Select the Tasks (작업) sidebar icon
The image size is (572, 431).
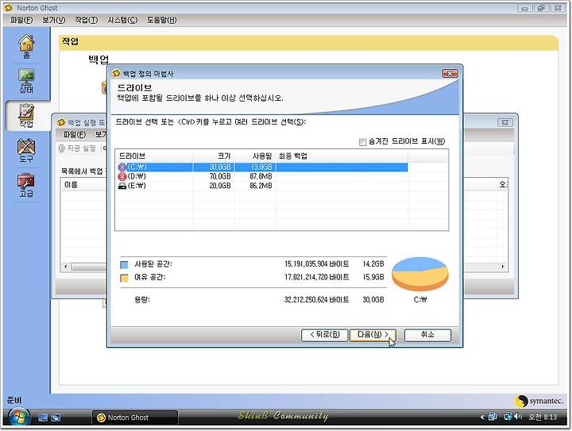pos(26,116)
